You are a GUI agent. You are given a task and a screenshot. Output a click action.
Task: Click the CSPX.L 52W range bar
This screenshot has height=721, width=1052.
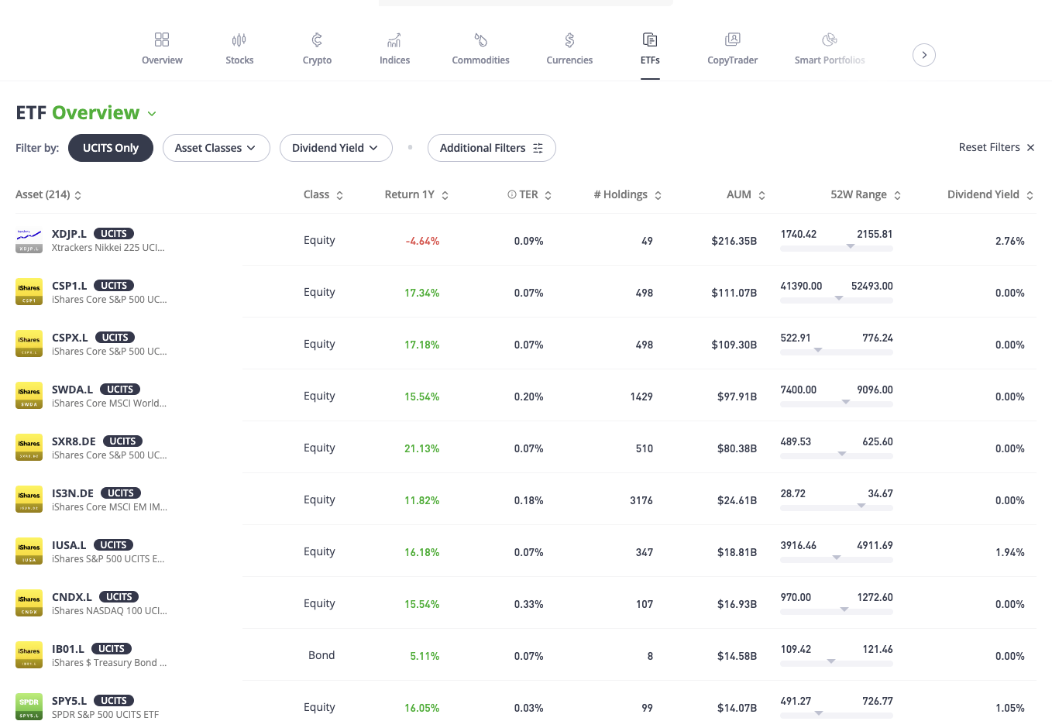click(x=837, y=352)
